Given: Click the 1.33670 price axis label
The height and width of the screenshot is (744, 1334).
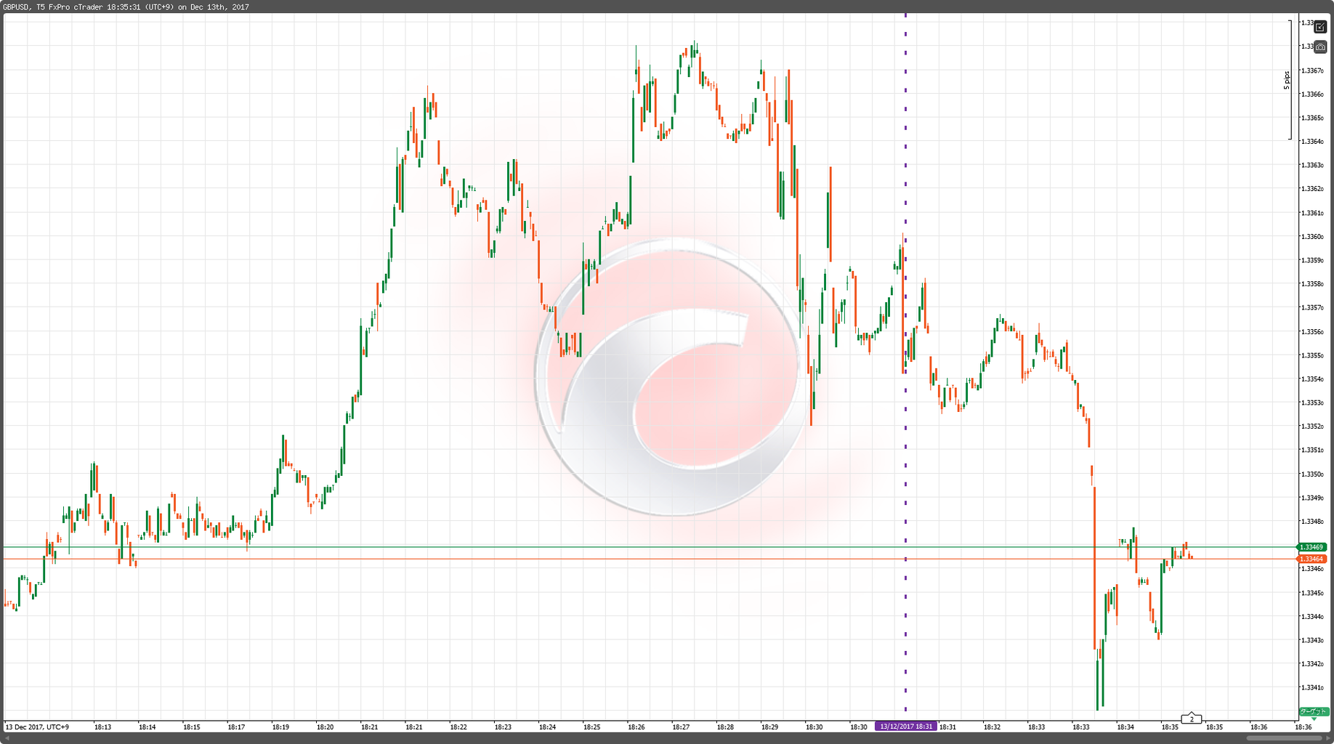Looking at the screenshot, I should pyautogui.click(x=1311, y=70).
